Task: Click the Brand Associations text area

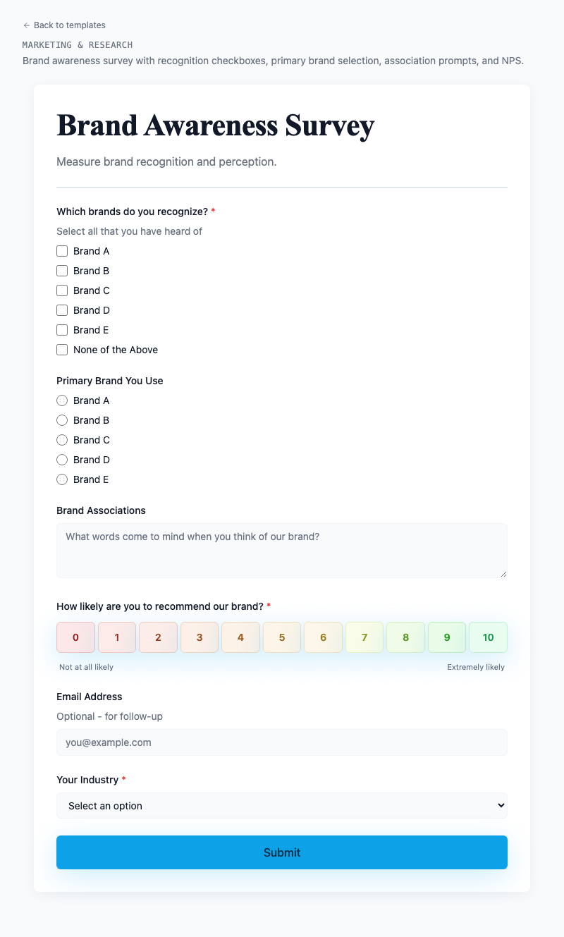Action: point(282,551)
